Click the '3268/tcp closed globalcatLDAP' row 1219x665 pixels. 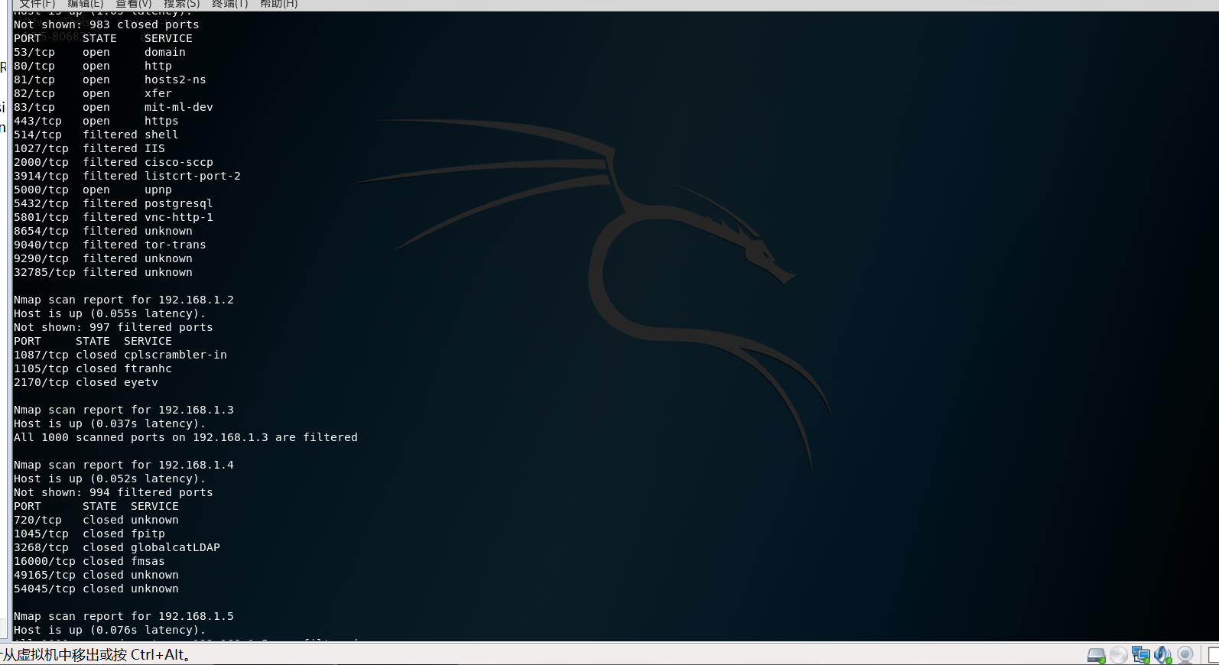pyautogui.click(x=116, y=547)
